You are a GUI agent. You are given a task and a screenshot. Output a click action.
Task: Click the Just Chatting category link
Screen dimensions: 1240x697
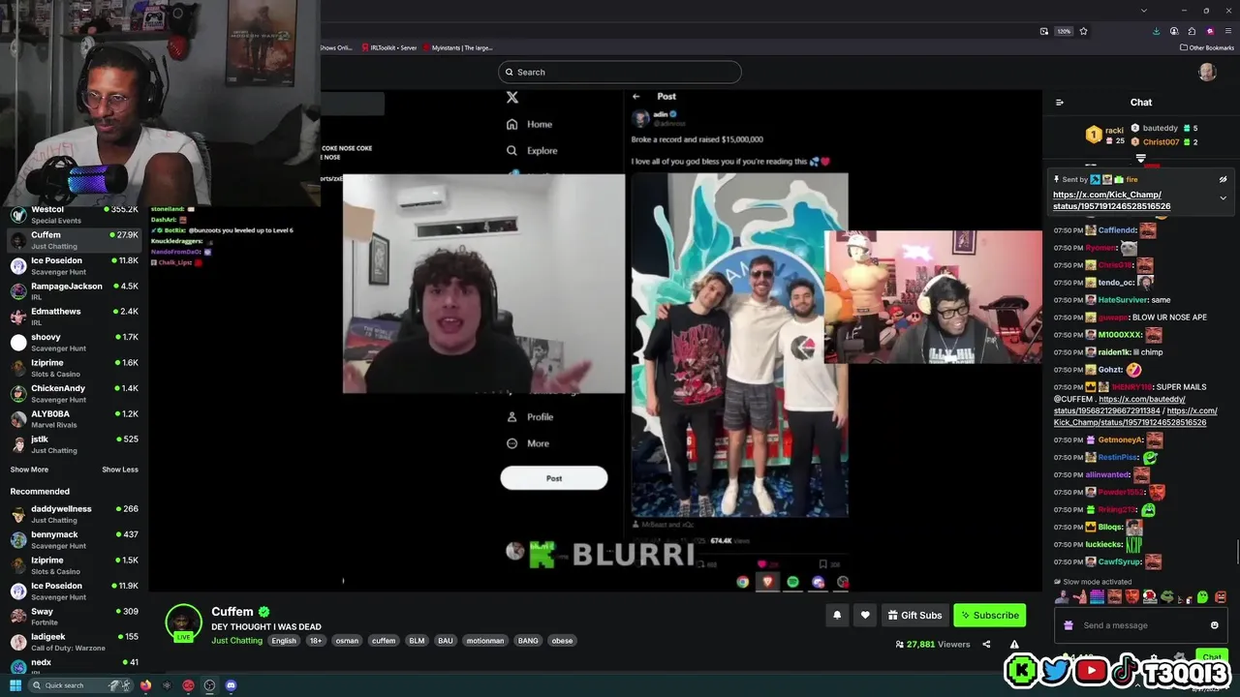coord(236,641)
